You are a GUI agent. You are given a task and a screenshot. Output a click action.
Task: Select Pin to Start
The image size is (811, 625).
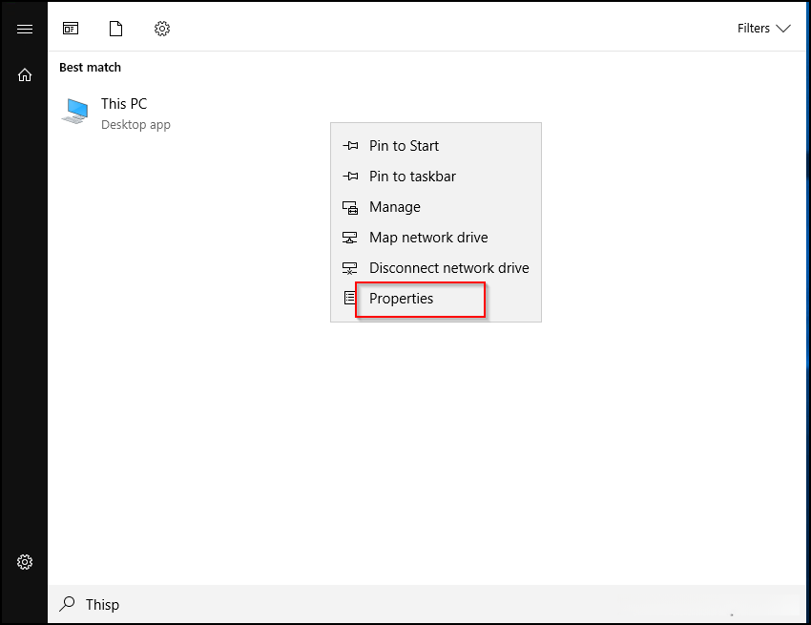click(x=404, y=146)
